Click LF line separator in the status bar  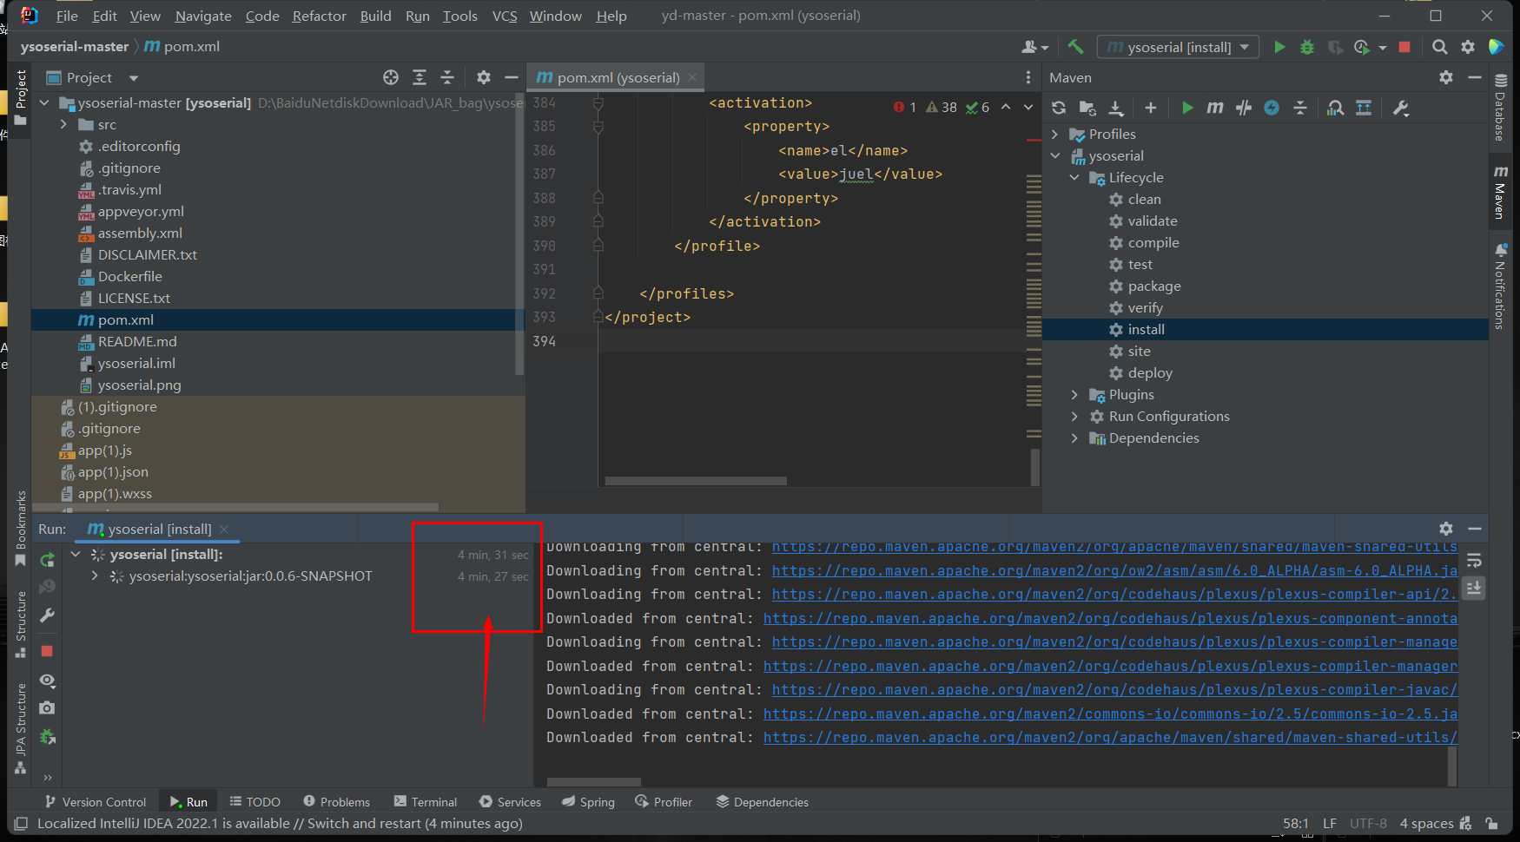click(1329, 824)
